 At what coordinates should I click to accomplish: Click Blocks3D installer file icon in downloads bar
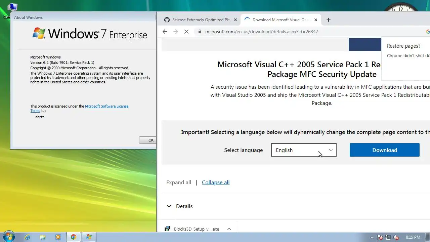167,229
